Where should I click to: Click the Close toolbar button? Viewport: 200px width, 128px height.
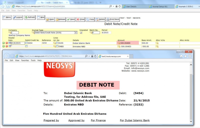pyautogui.click(x=80, y=19)
